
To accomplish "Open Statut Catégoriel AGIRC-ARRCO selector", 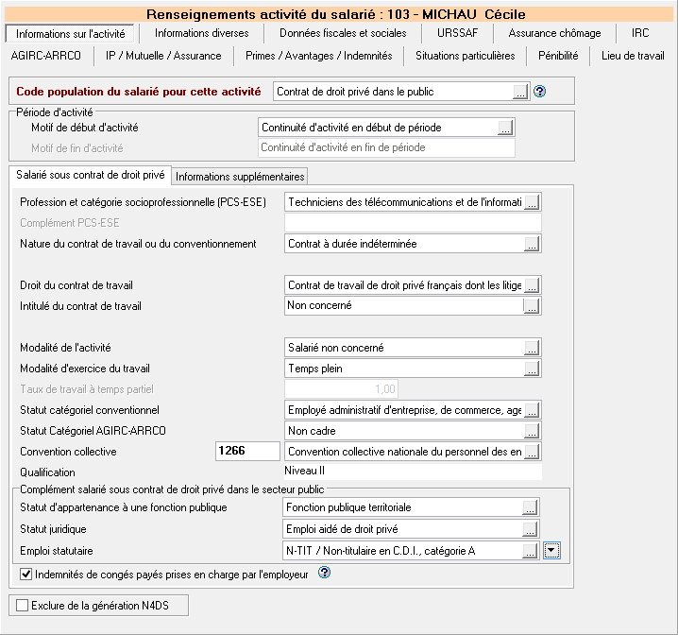I will click(x=532, y=431).
